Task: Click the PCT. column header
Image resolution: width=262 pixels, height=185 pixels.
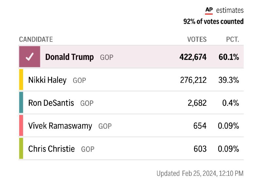Action: [x=233, y=39]
